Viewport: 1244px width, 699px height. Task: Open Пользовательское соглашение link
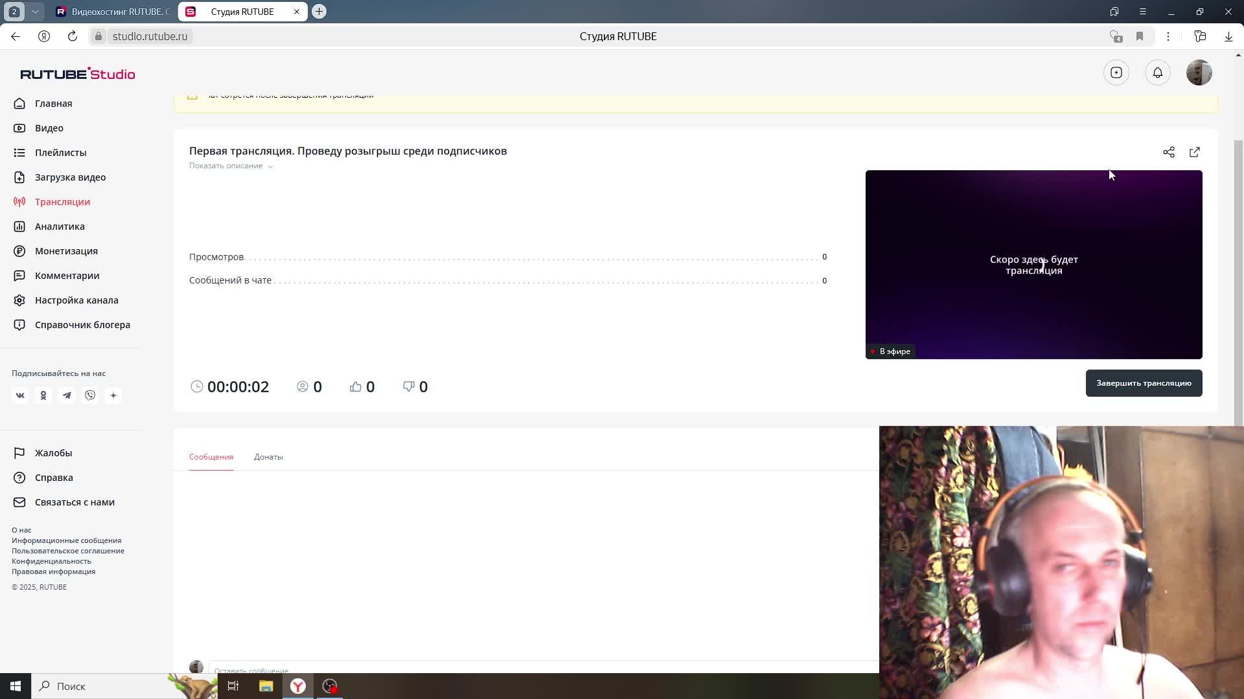pos(68,551)
